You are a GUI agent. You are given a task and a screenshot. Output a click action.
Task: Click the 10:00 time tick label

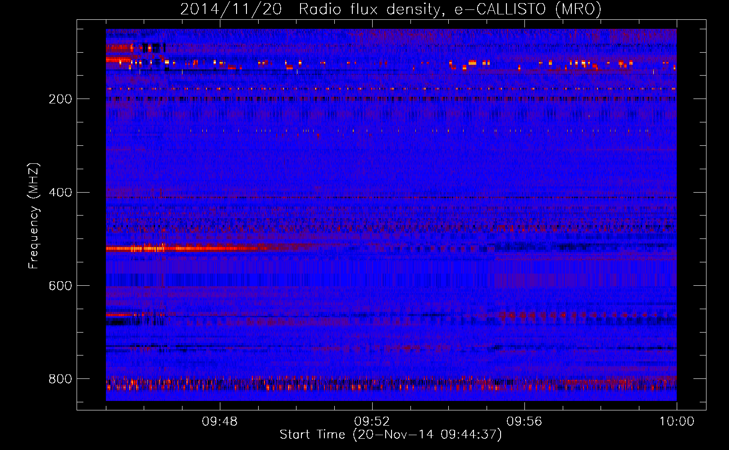pyautogui.click(x=677, y=422)
